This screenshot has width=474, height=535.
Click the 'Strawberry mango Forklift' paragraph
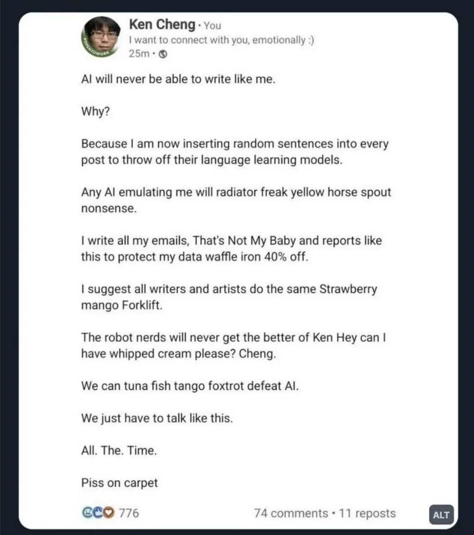coord(229,297)
